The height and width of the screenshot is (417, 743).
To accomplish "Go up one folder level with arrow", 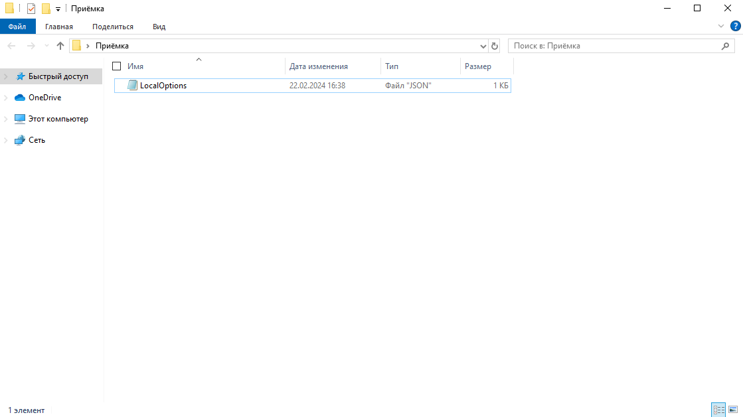I will point(60,46).
